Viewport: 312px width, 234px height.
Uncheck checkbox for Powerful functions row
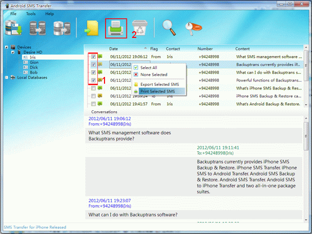[93, 80]
